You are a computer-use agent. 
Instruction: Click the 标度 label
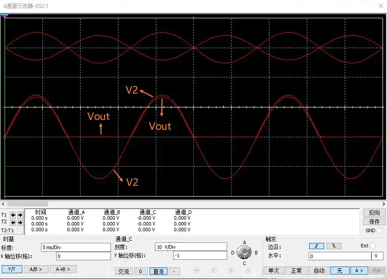click(x=8, y=248)
